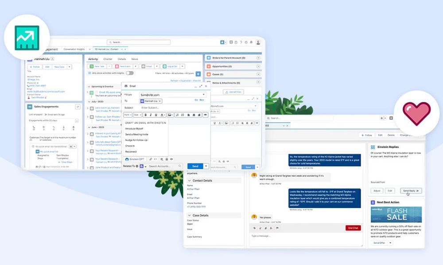Open the notifications bell in the contact window header
The width and height of the screenshot is (443, 265).
point(251,42)
